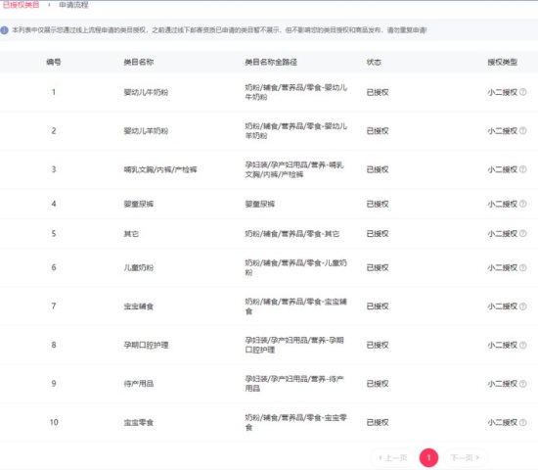
Task: Click help icon for 儿童奶粉 authorization type
Action: tap(523, 267)
